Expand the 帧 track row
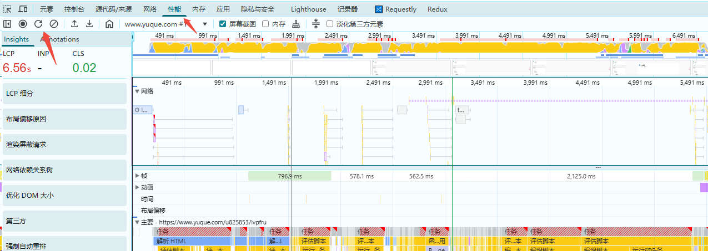 pos(138,176)
